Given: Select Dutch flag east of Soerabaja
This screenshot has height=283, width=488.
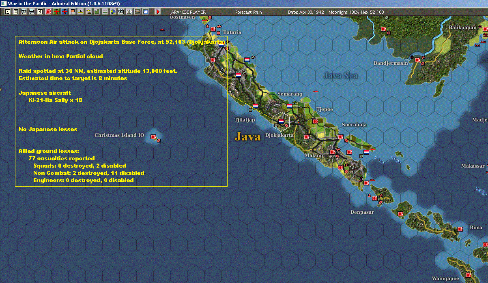Looking at the screenshot, I should [366, 152].
